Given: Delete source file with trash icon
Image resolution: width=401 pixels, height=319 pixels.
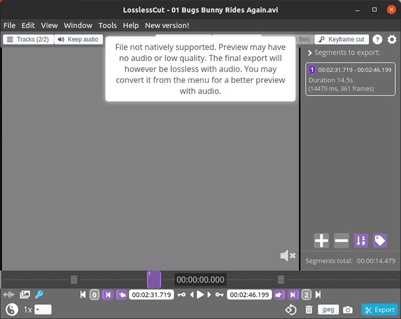Looking at the screenshot, I should pyautogui.click(x=309, y=310).
